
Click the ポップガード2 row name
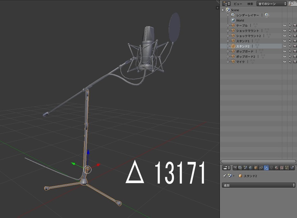click(245, 57)
